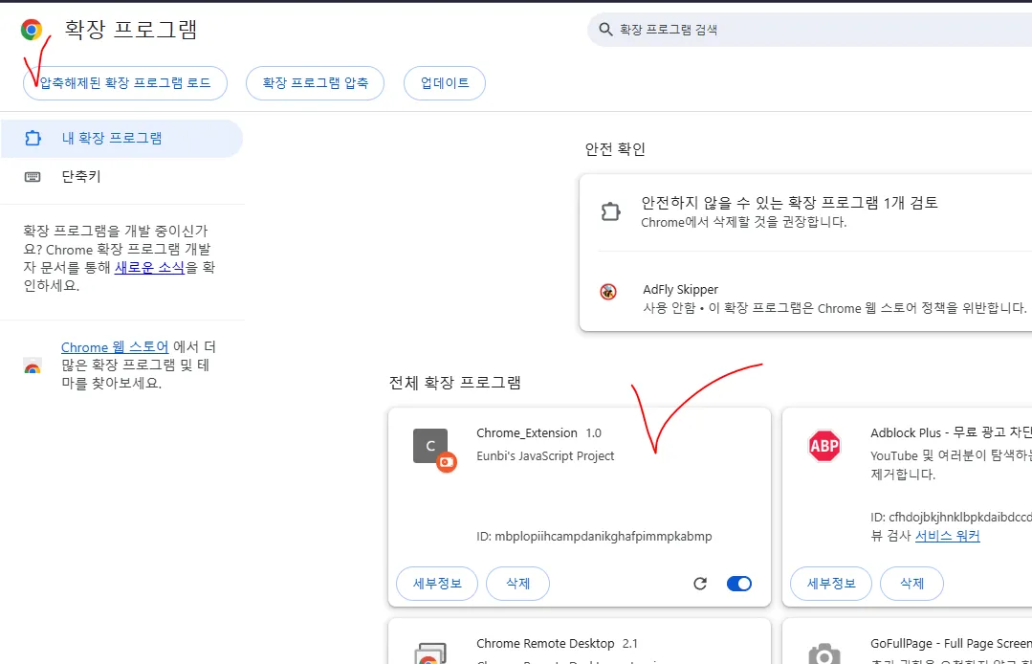
Task: Click the Adblock Plus ABP icon
Action: pyautogui.click(x=824, y=446)
